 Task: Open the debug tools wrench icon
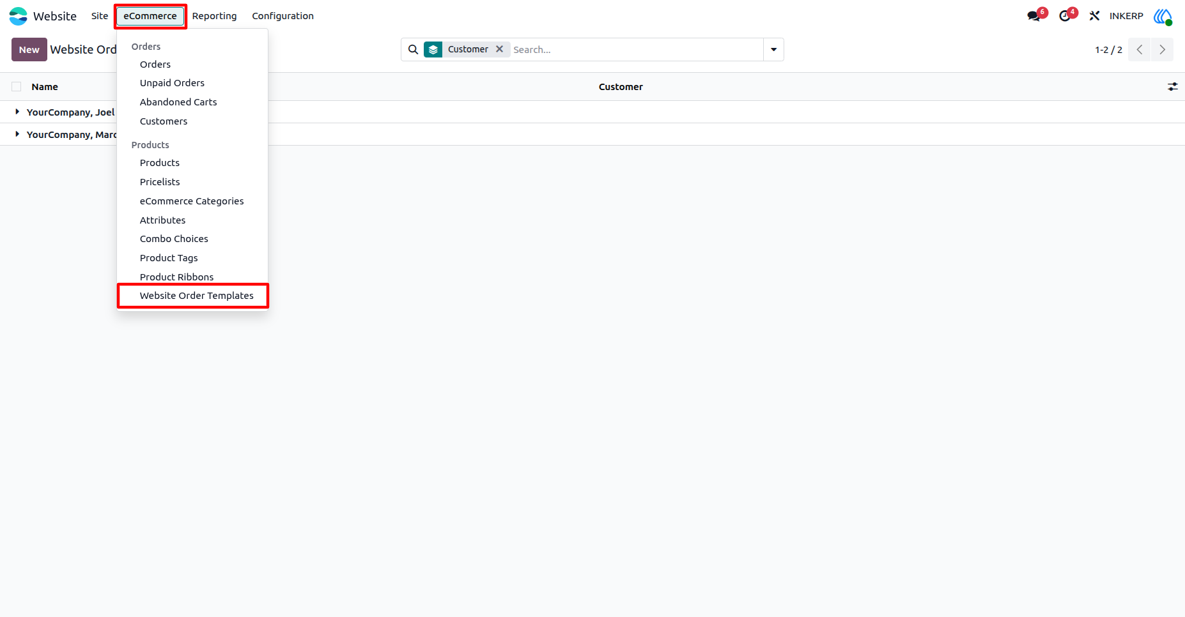tap(1094, 16)
